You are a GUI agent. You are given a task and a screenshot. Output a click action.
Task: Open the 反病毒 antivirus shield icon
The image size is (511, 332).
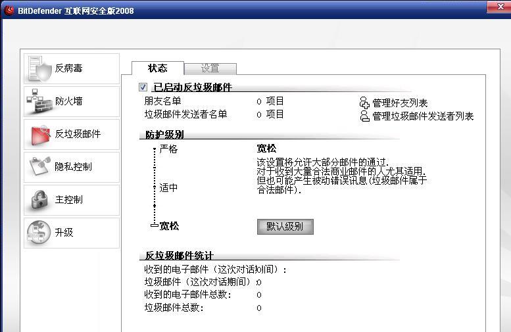click(39, 68)
